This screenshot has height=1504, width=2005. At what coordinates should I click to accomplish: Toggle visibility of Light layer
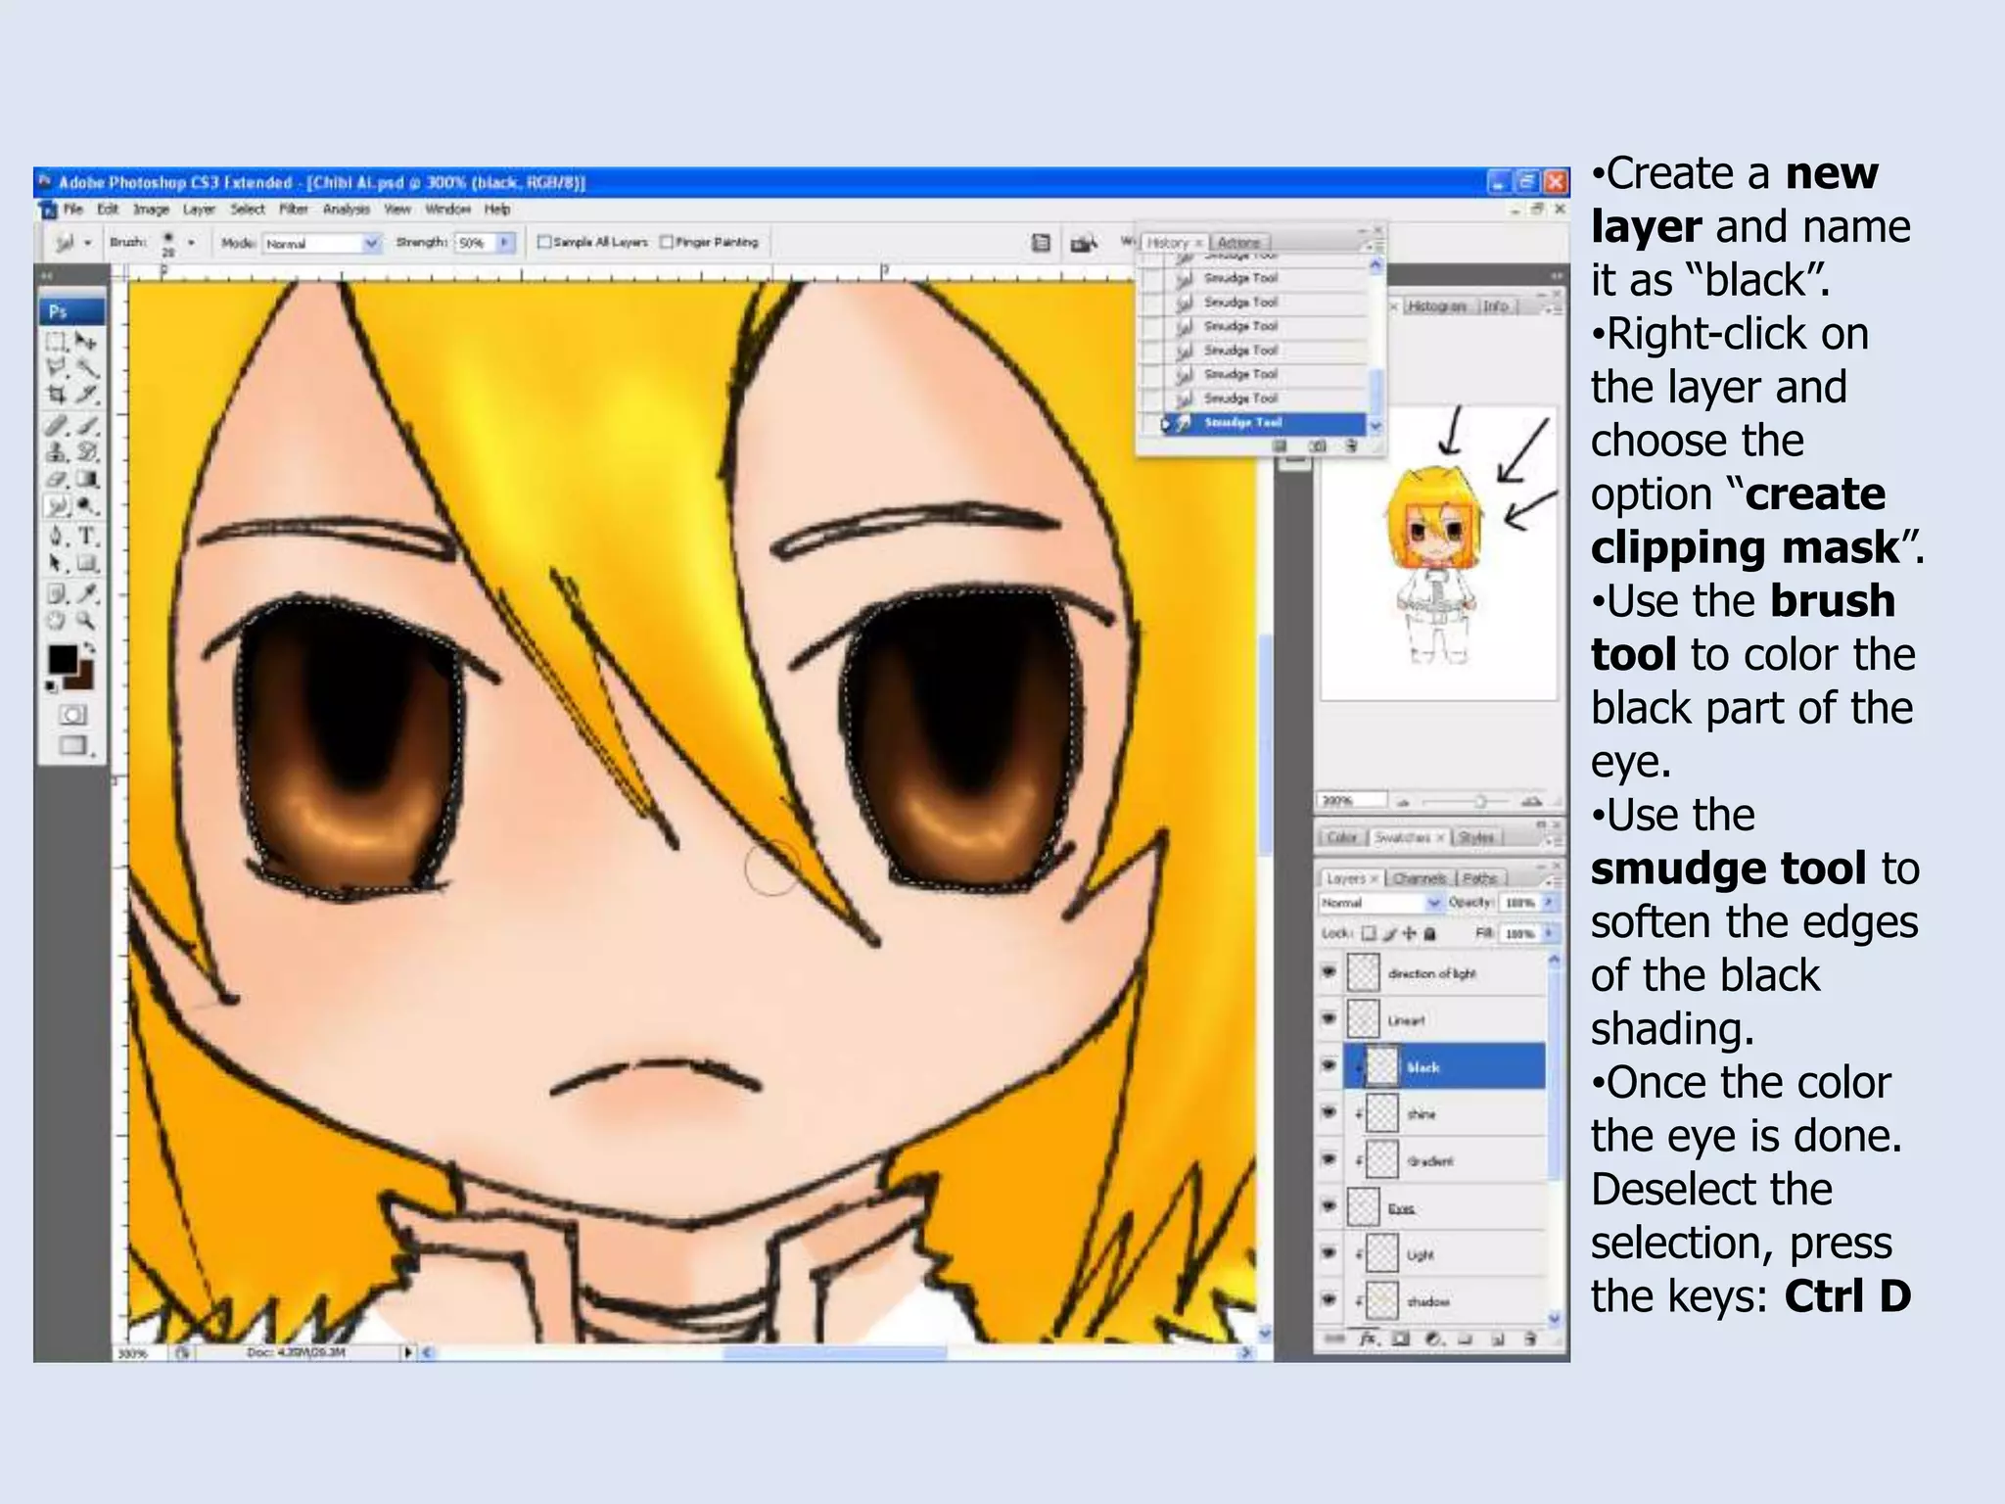(1329, 1253)
